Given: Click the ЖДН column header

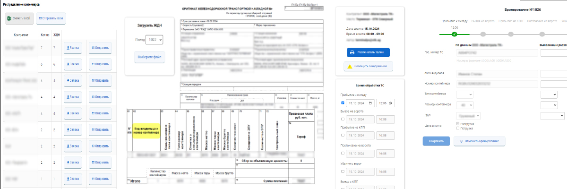Looking at the screenshot, I should click(56, 34).
